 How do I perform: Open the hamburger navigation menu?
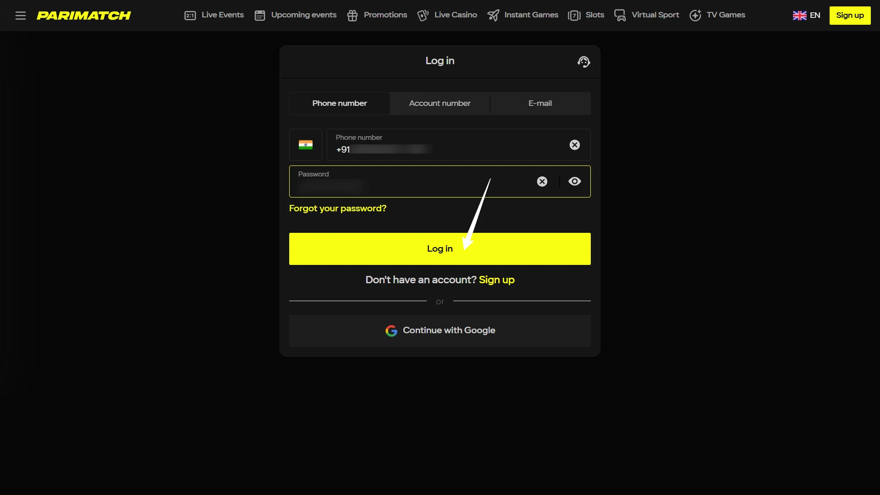click(21, 15)
